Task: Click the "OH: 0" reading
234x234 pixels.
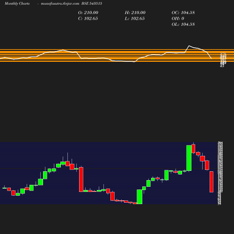Action: coord(178,19)
